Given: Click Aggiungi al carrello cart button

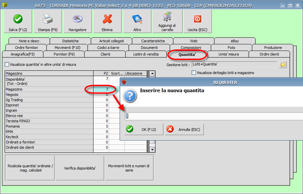Looking at the screenshot, I should (x=167, y=21).
